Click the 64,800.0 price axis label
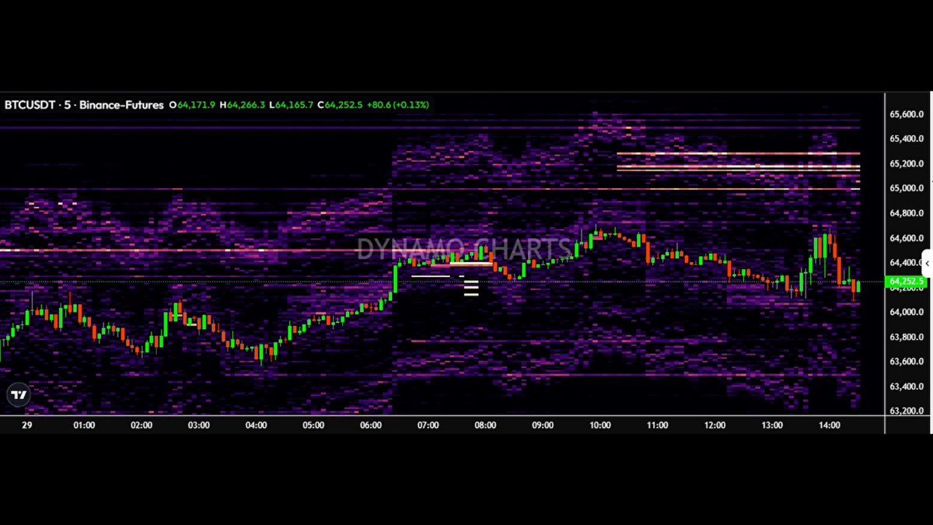 (x=907, y=213)
